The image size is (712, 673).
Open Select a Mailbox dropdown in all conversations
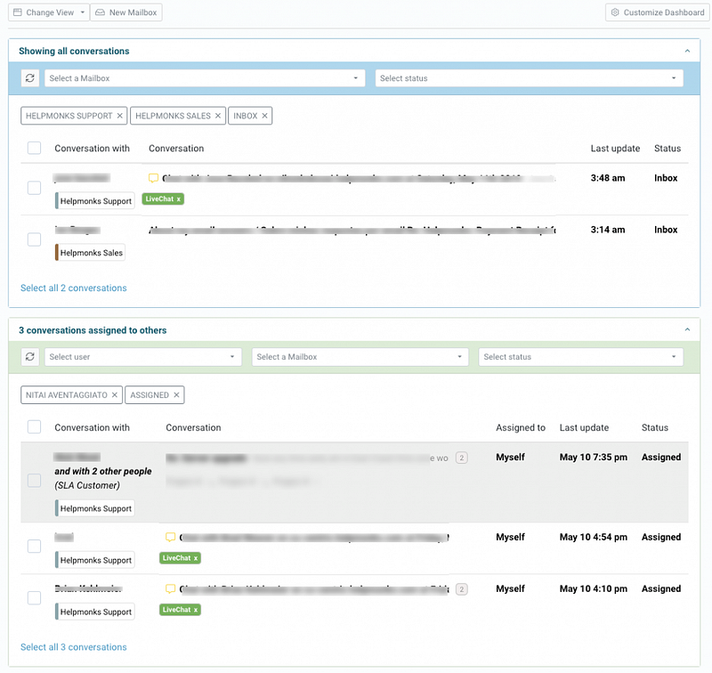205,78
